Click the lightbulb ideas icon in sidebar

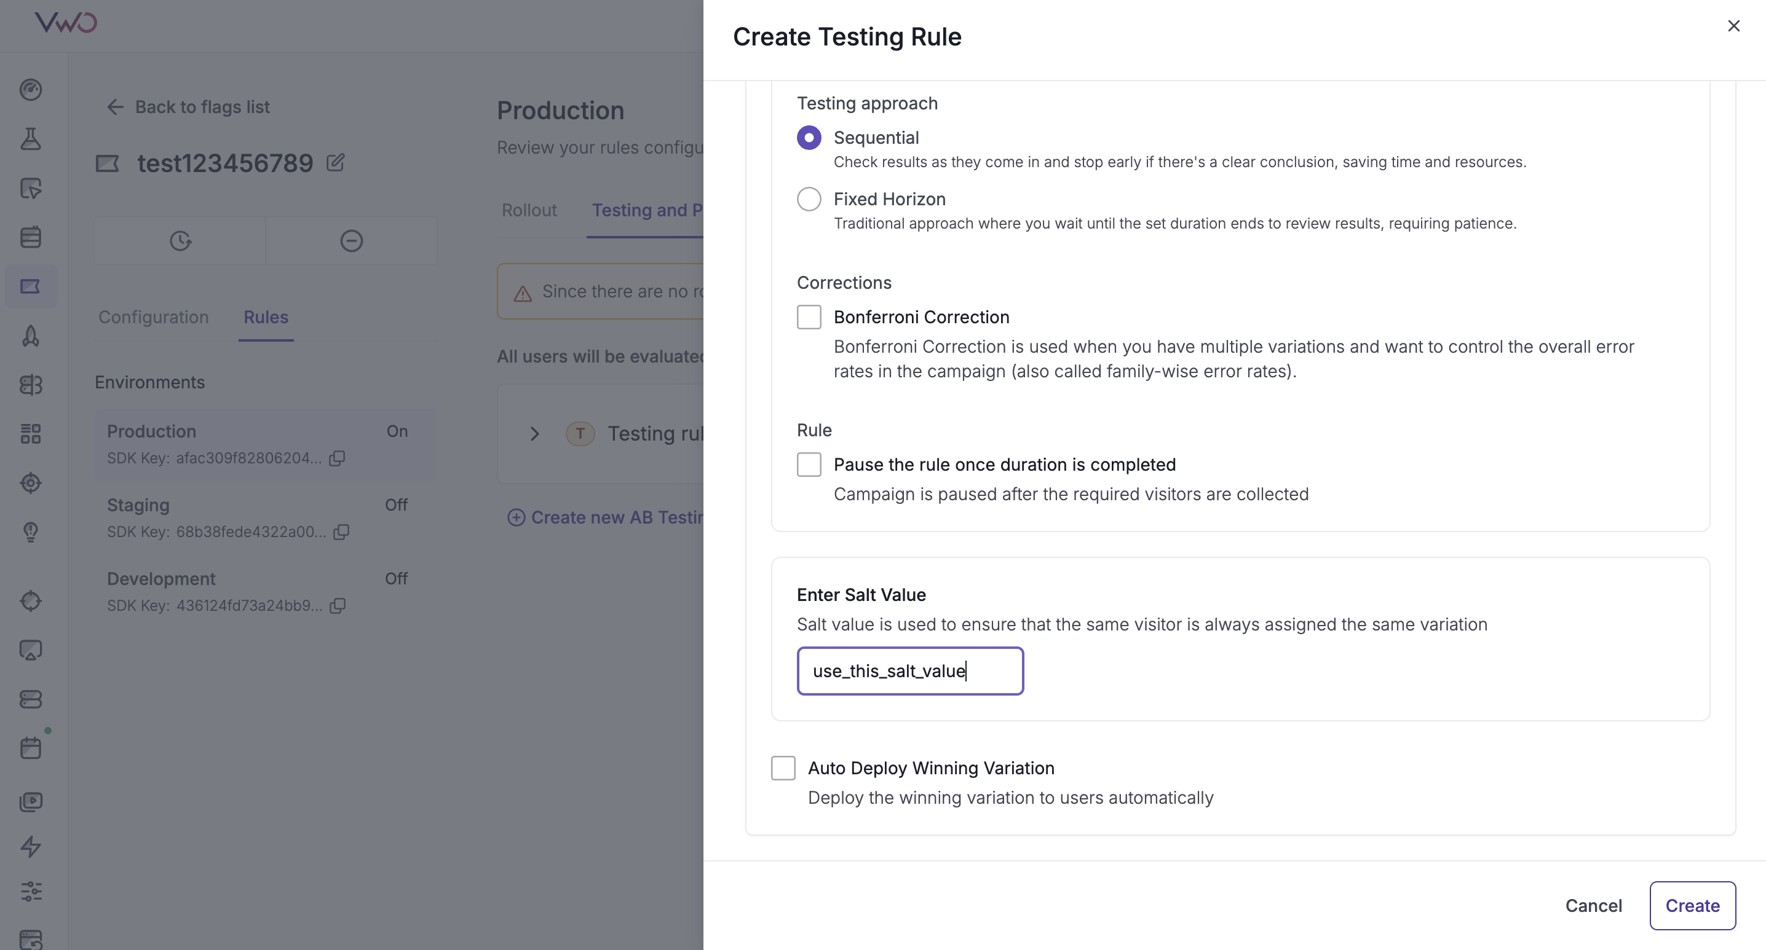click(x=31, y=532)
